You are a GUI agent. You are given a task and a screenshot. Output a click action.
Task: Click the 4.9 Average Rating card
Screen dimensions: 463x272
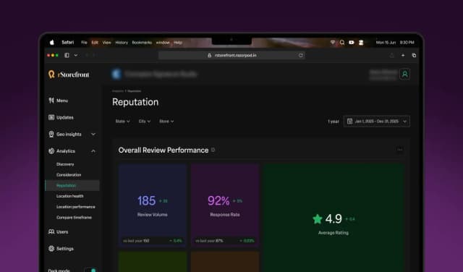334,218
